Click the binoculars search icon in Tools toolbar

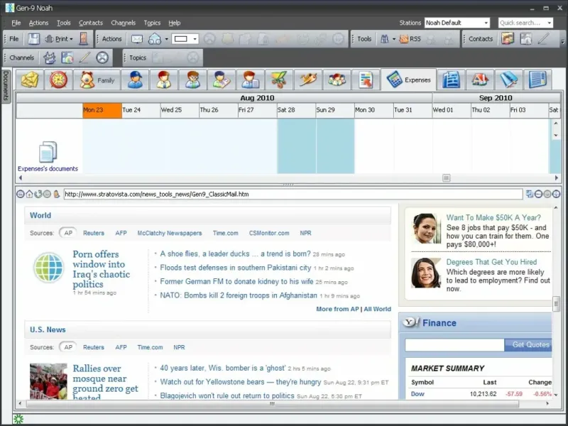[x=384, y=39]
